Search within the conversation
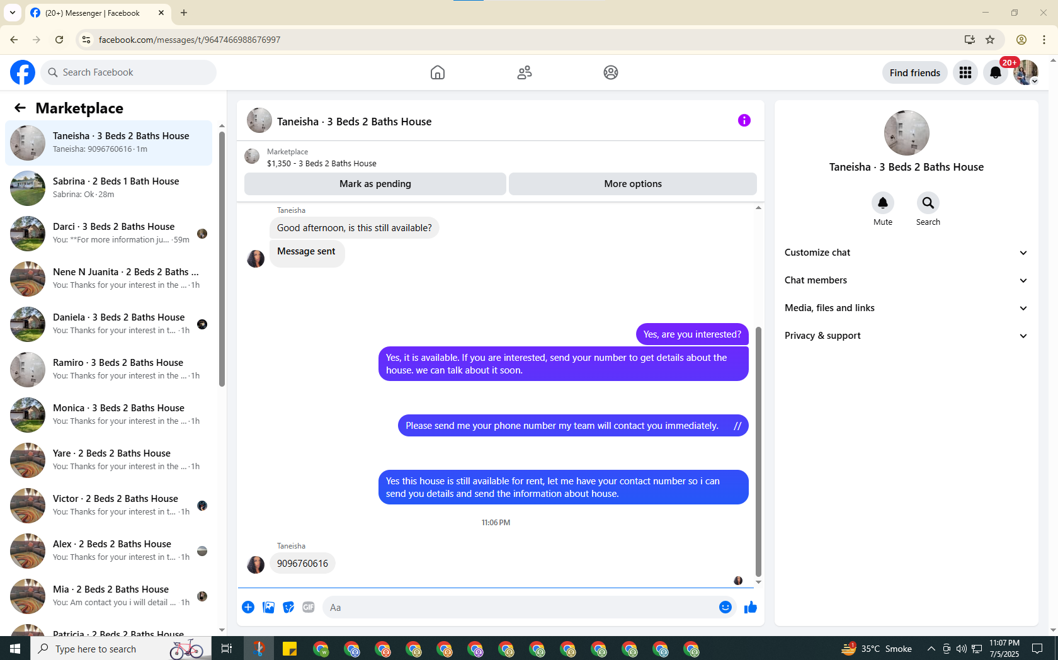This screenshot has height=660, width=1058. [x=928, y=203]
